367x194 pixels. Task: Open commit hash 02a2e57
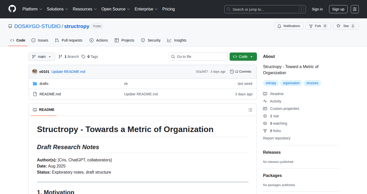(202, 72)
